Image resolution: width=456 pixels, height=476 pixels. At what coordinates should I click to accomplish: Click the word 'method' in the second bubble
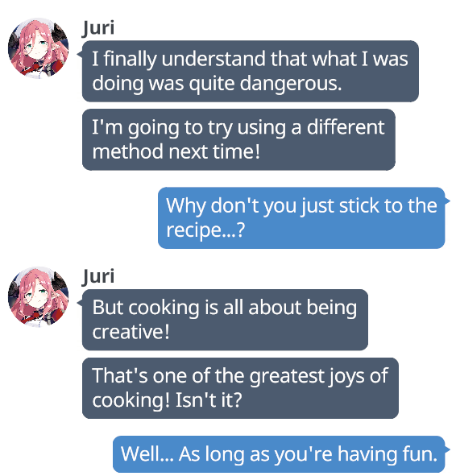[x=127, y=151]
